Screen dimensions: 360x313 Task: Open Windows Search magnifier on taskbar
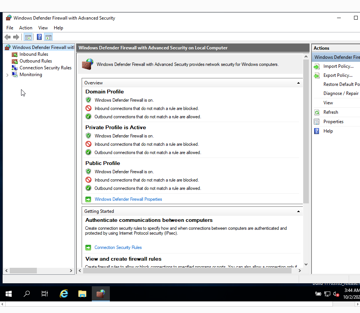click(27, 294)
